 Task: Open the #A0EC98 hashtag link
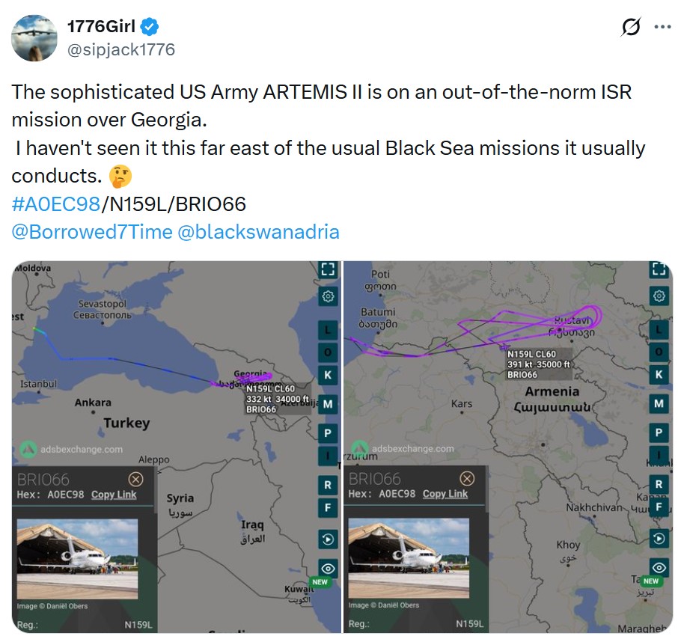56,204
